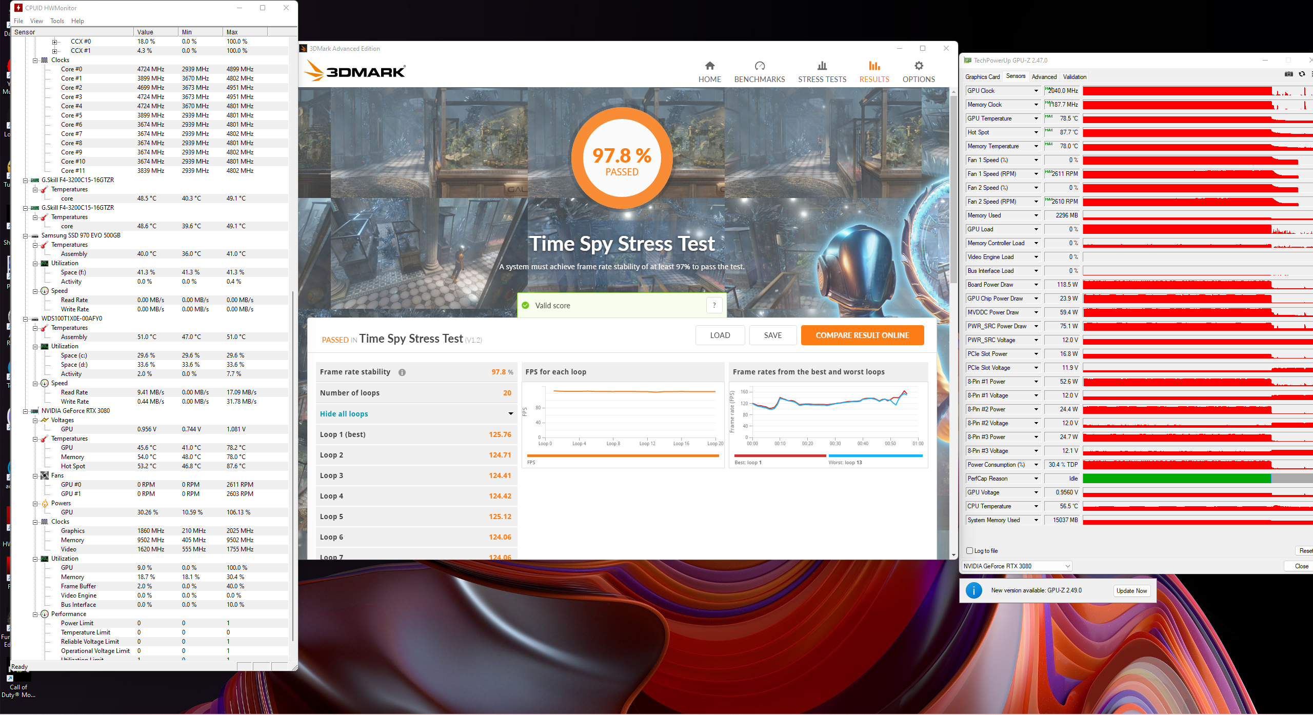Collapse the NVIDIA GeForce RTX 3080 tree node
Image resolution: width=1313 pixels, height=715 pixels.
point(25,411)
